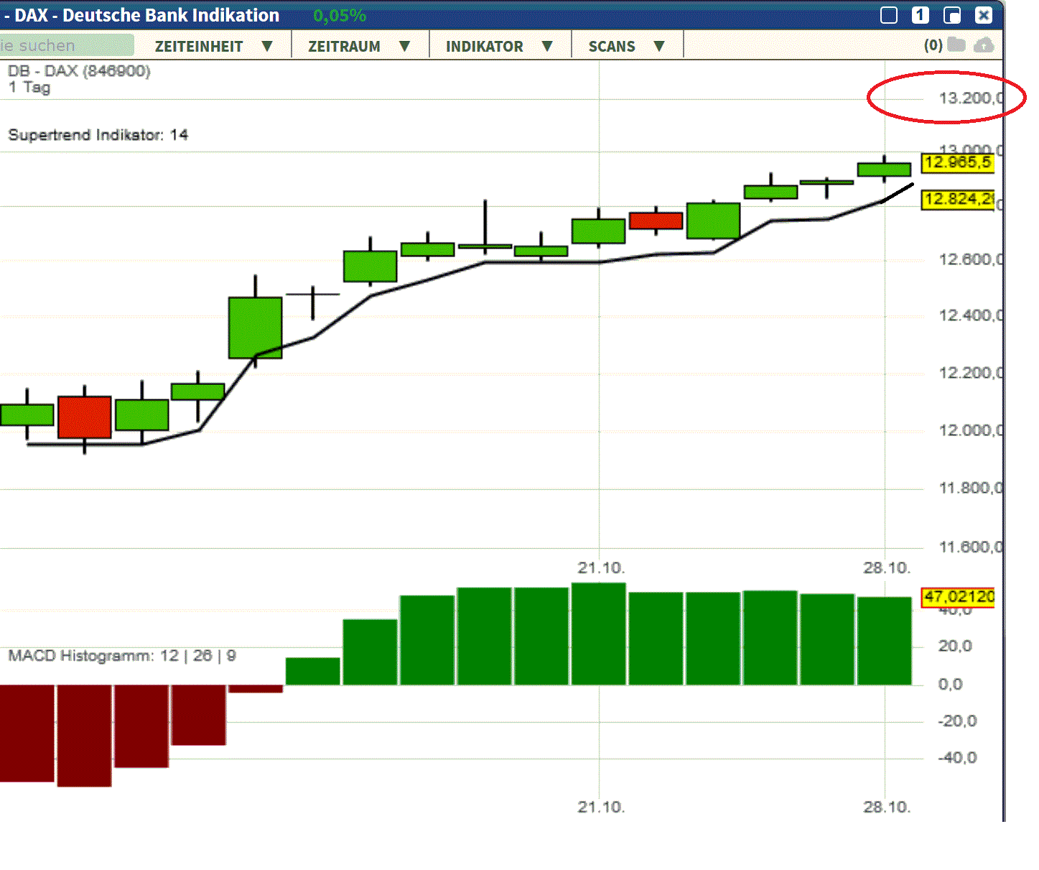Select the "Supertrend Indikator: 14" label
The image size is (1039, 870).
98,135
